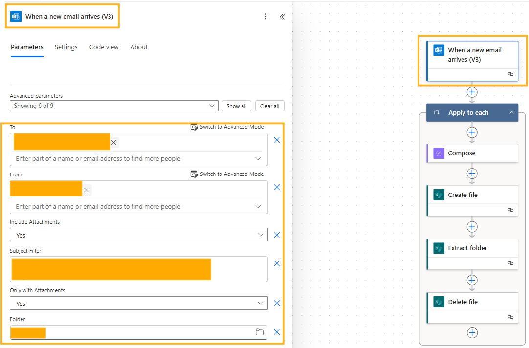The width and height of the screenshot is (529, 348).
Task: Click connection link icon on Delete file
Action: click(510, 317)
